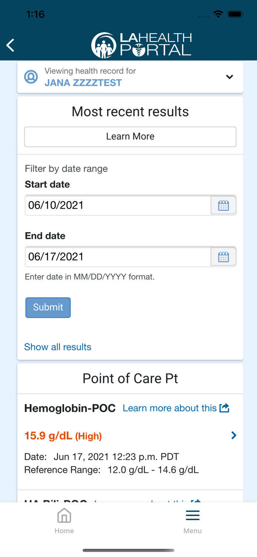Click the profile icon next to JANA ZZZZTEST
Image resolution: width=257 pixels, height=557 pixels.
click(x=31, y=77)
